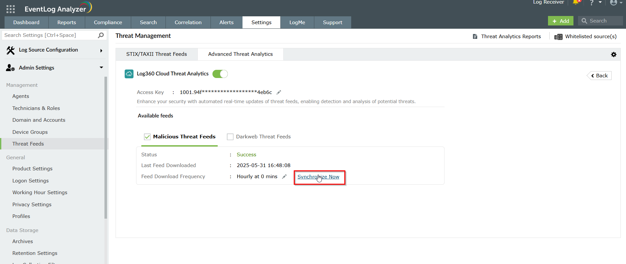Open Working Hour Settings

click(40, 193)
